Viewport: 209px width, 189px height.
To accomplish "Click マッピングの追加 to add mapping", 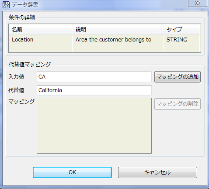I will 178,77.
